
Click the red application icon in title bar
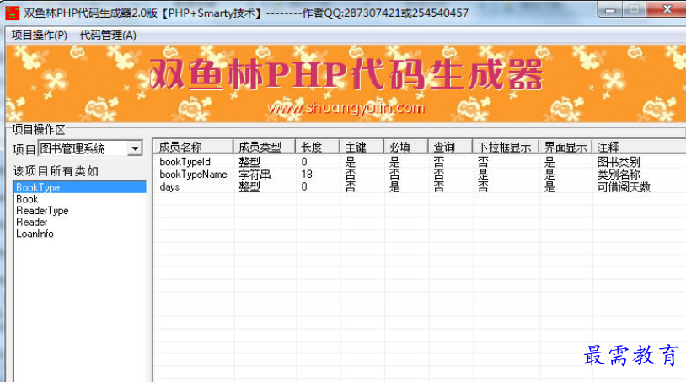[x=13, y=13]
